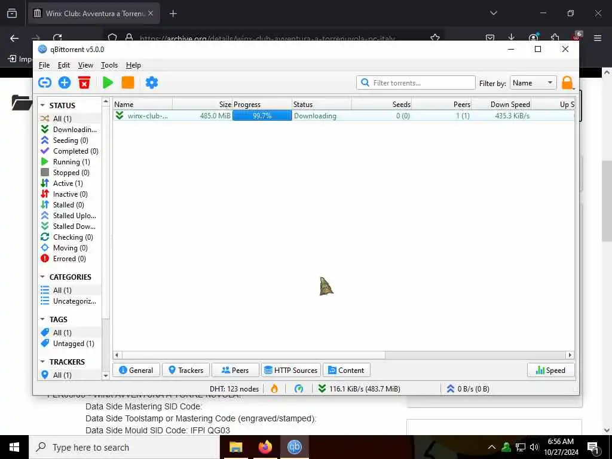Image resolution: width=612 pixels, height=459 pixels.
Task: Select the Downloading status filter
Action: [x=69, y=129]
